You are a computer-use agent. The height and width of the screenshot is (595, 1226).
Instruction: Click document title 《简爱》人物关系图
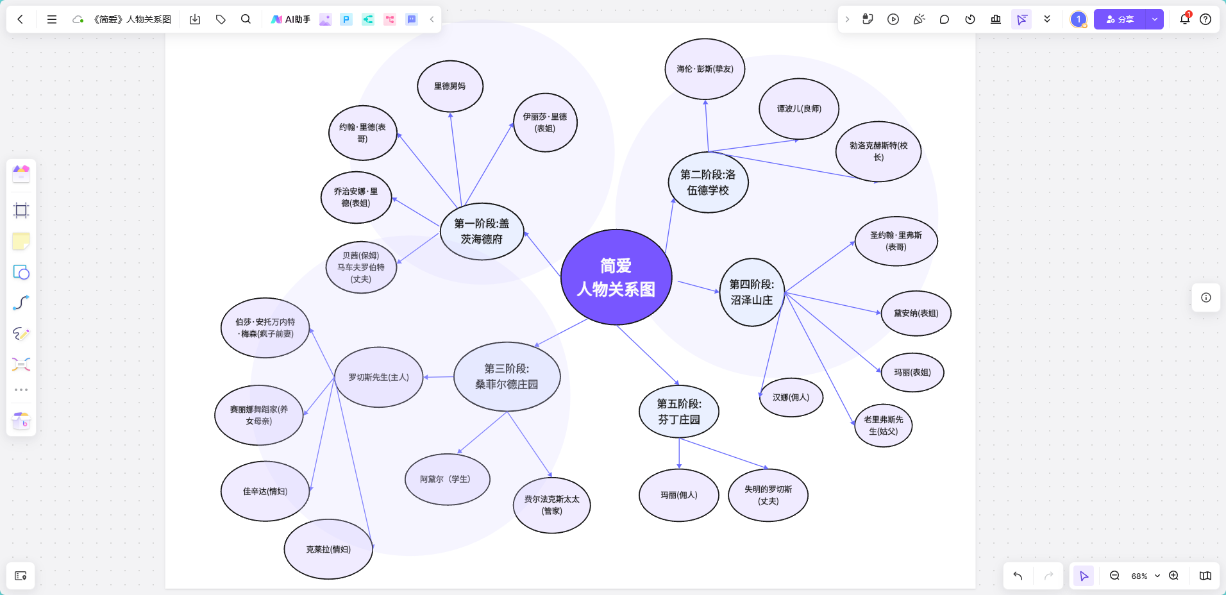(x=132, y=19)
